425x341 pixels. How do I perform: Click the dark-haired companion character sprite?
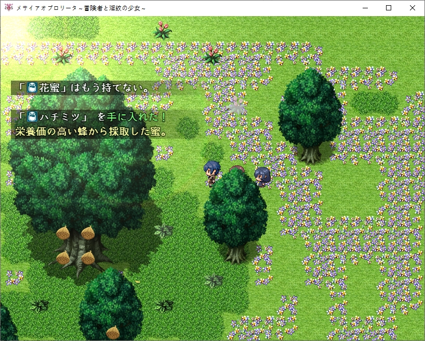tap(262, 177)
